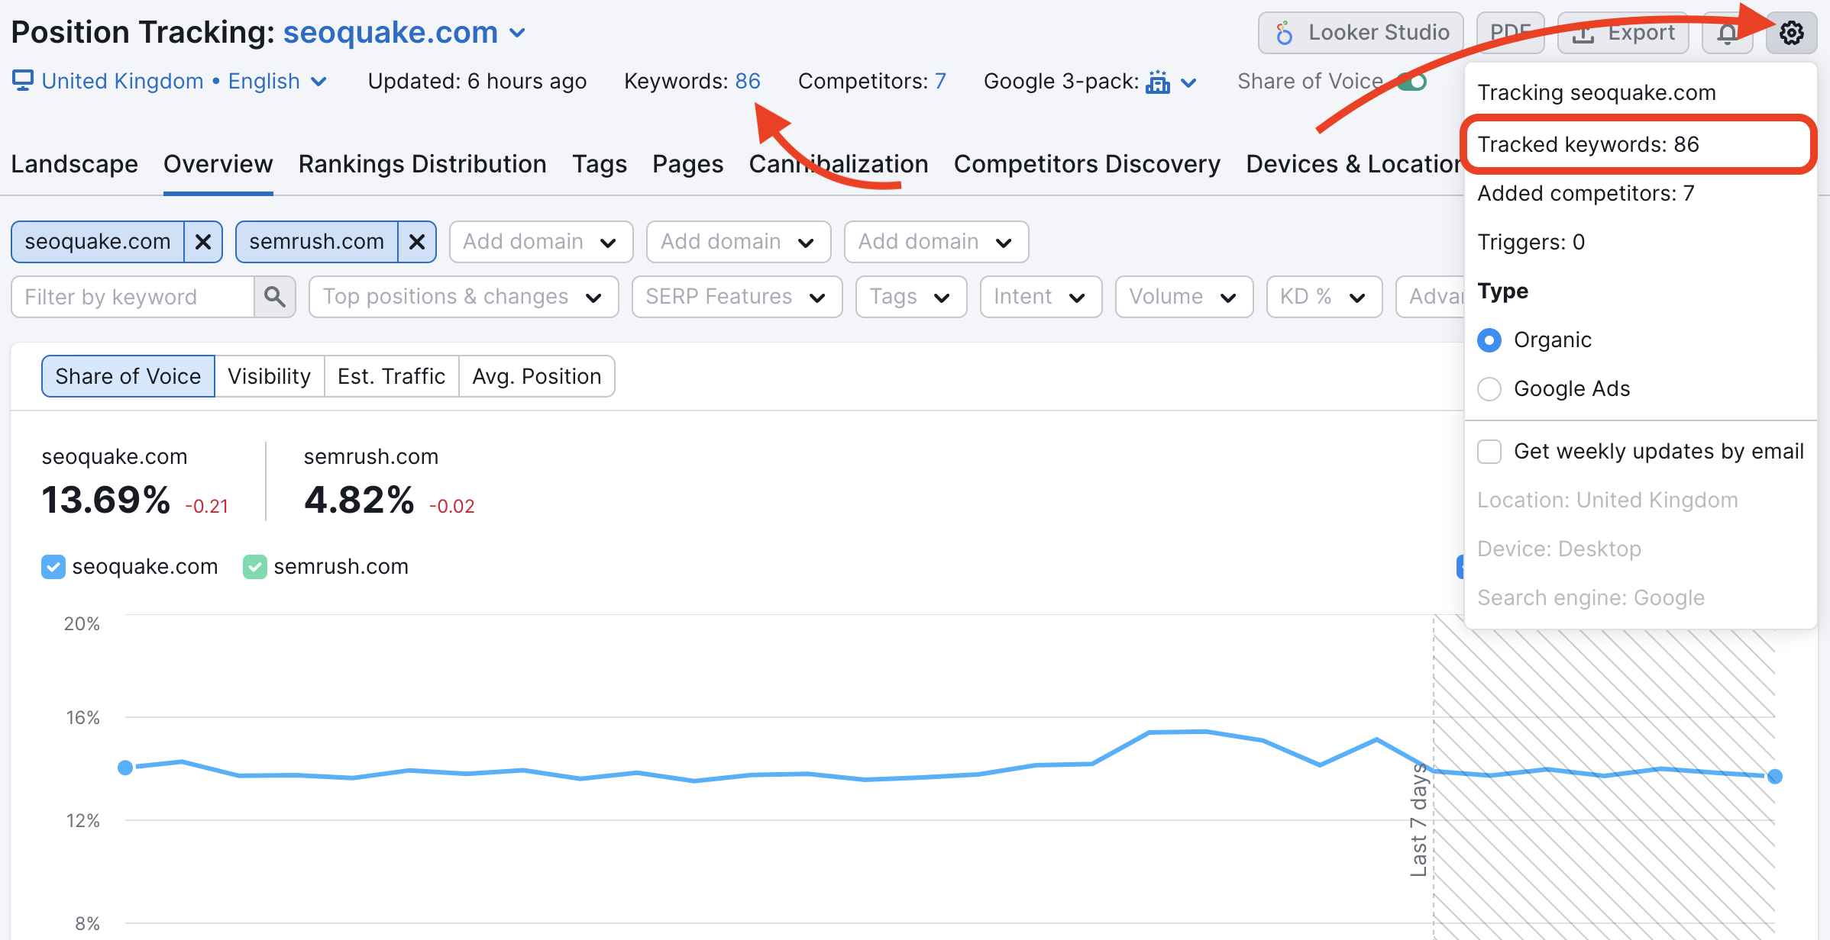Expand the Top positions & changes dropdown
Screen dimensions: 1830x940
(460, 295)
